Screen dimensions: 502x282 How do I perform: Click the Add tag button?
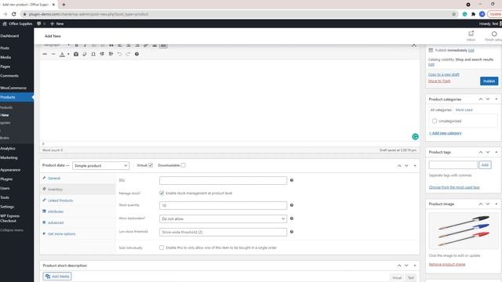pos(485,164)
